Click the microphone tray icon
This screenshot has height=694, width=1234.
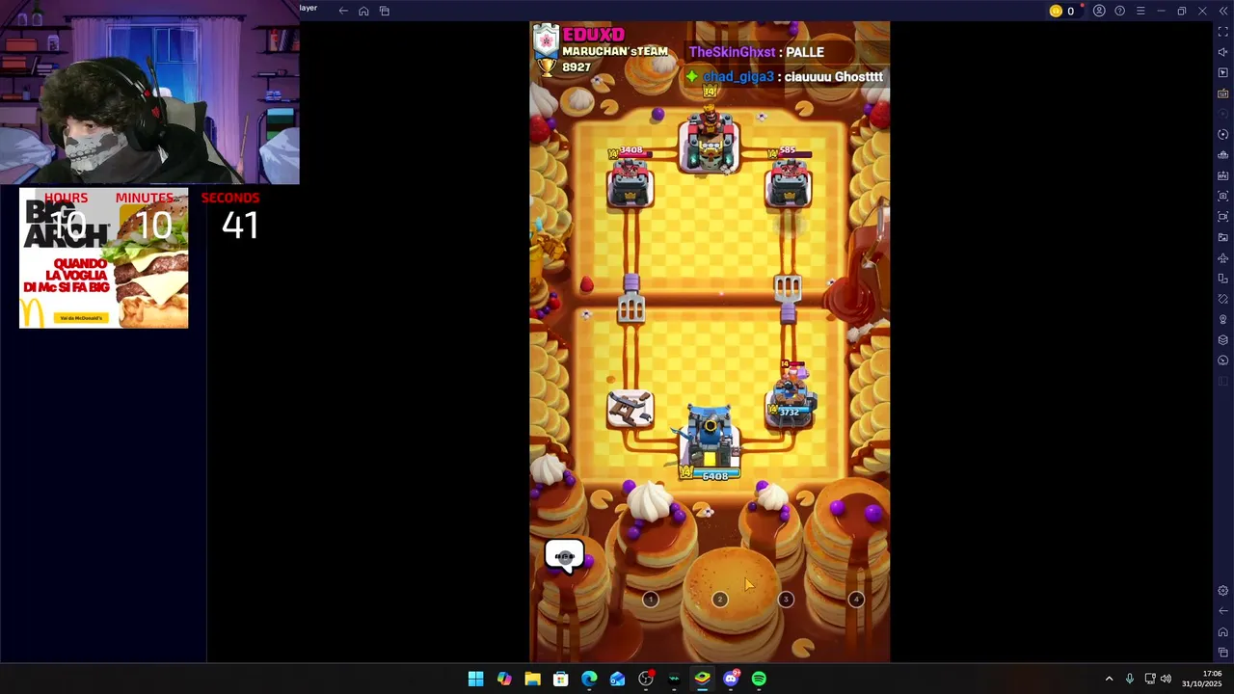[1129, 679]
